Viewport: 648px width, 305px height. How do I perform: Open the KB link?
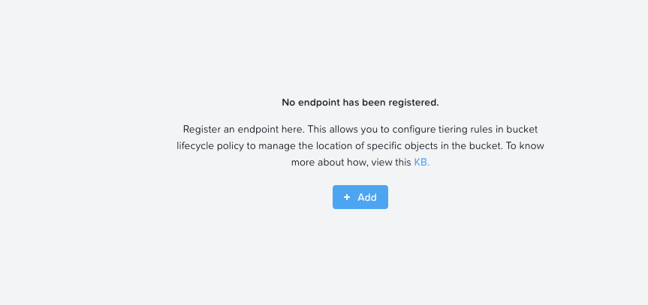pyautogui.click(x=421, y=162)
